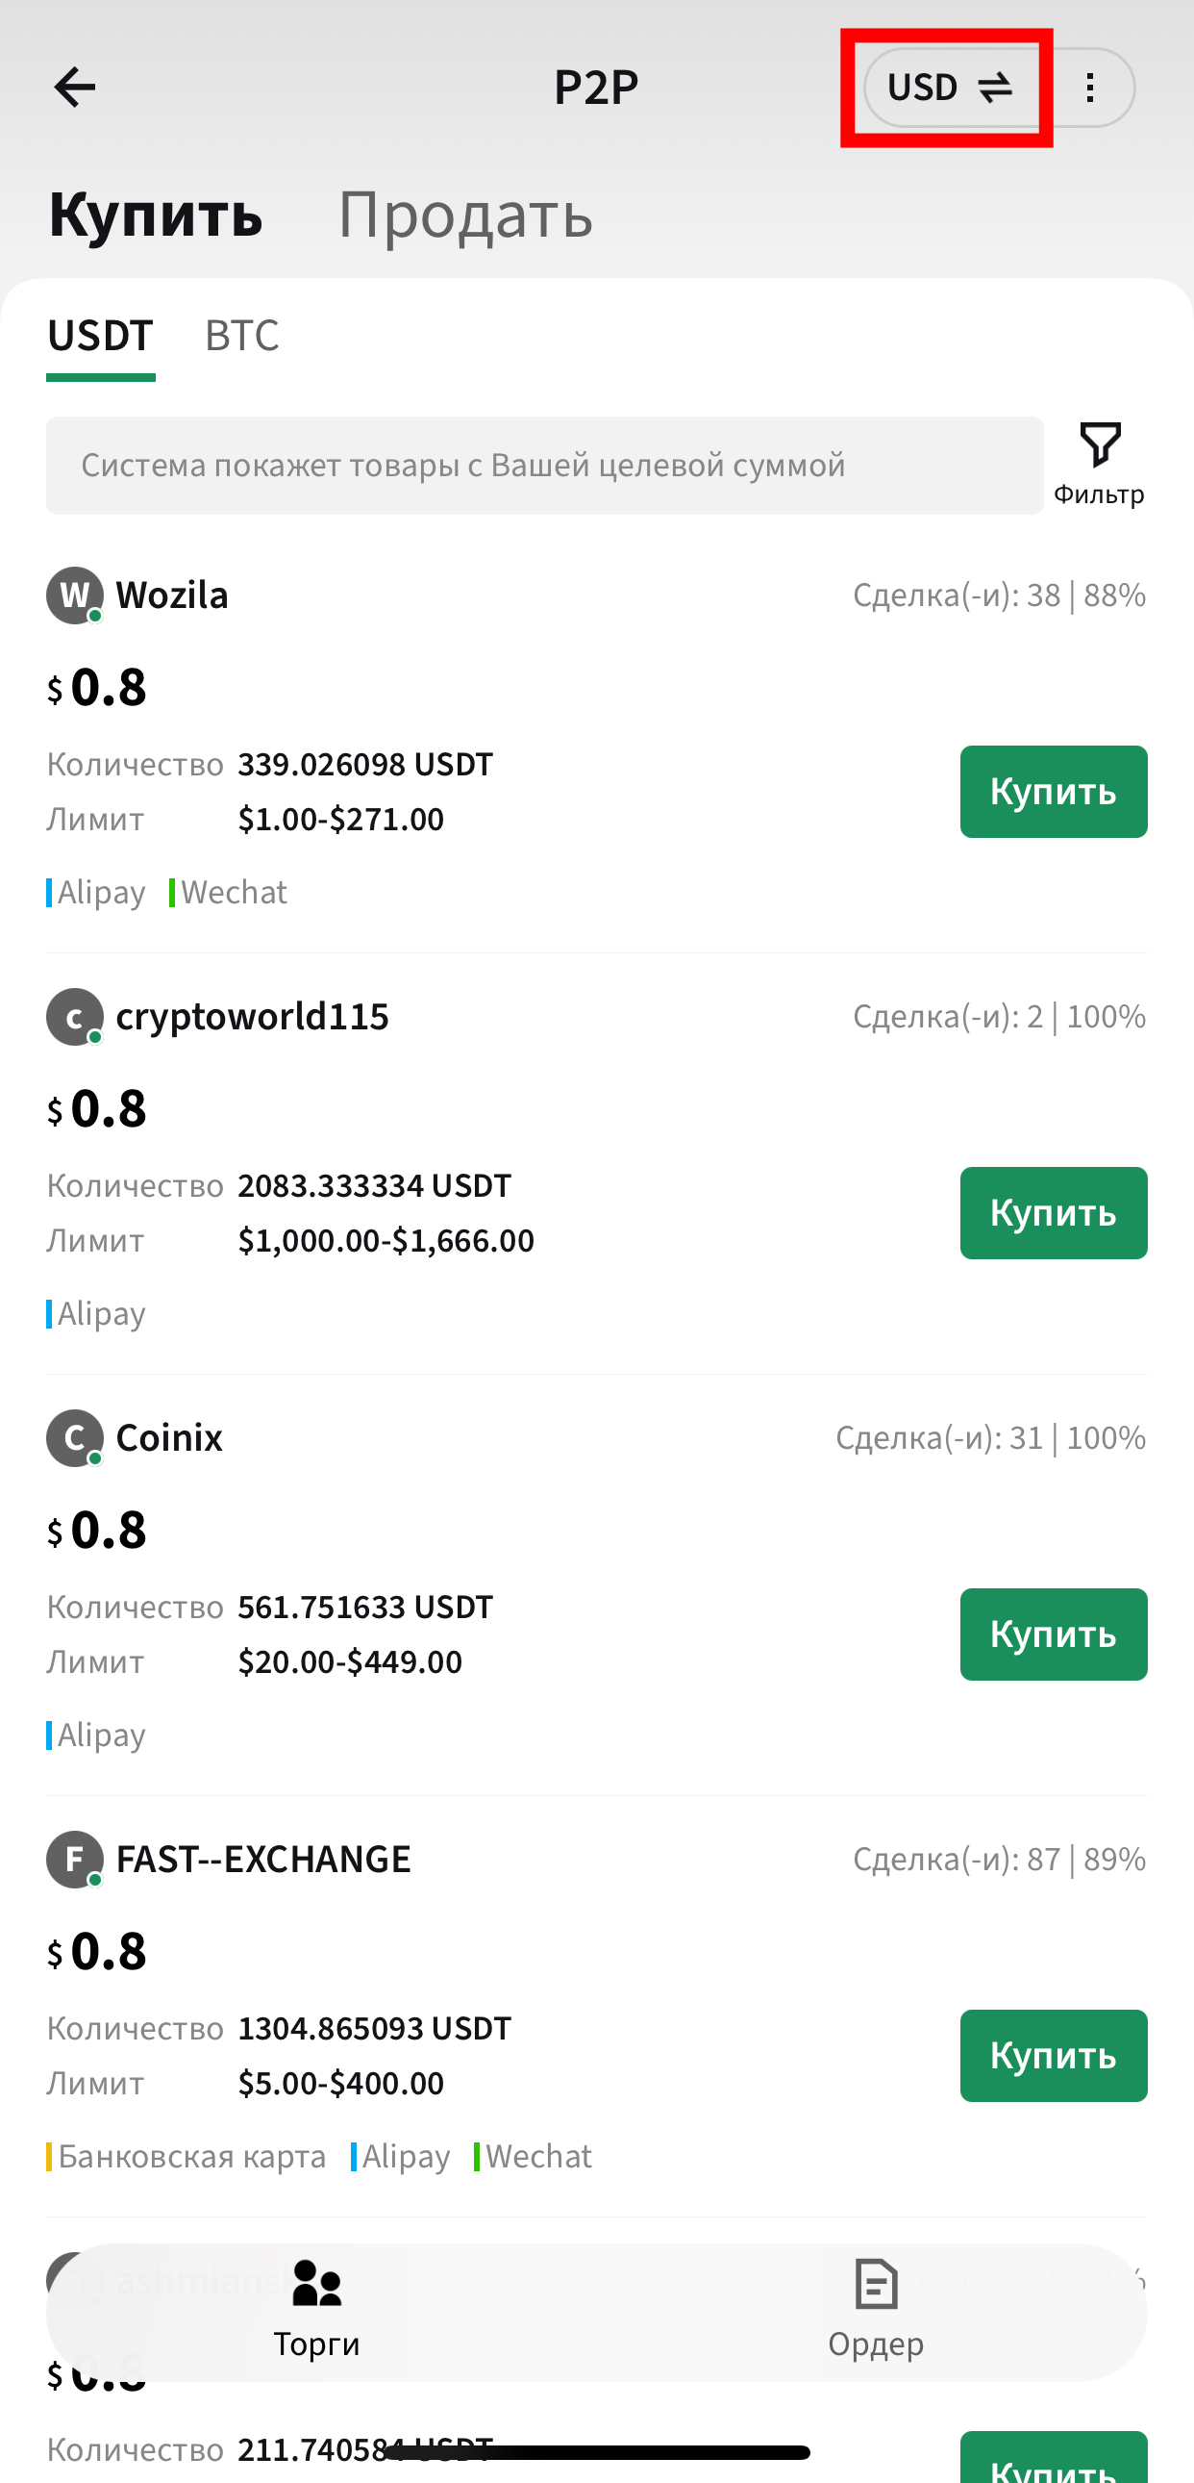Focus the target amount search field
Viewport: 1194px width, 2483px height.
coord(545,466)
